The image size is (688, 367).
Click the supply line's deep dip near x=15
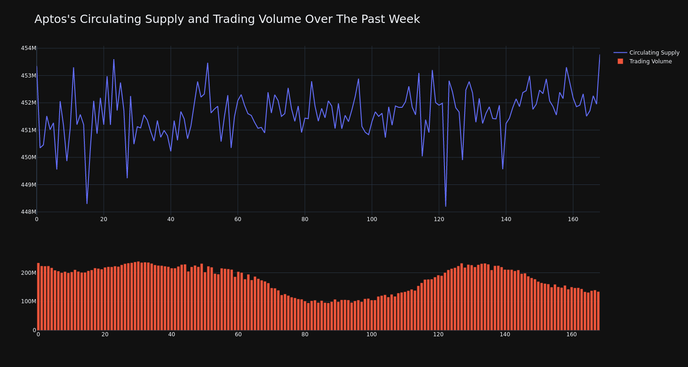(87, 203)
